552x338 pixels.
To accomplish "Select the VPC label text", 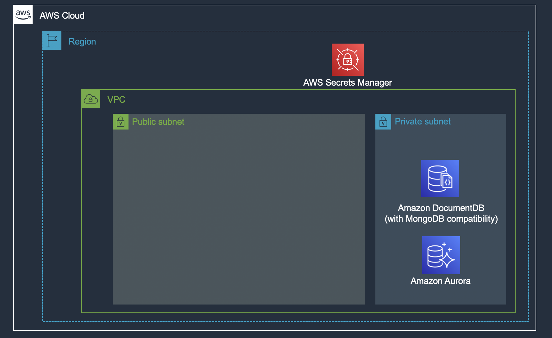I will 116,100.
